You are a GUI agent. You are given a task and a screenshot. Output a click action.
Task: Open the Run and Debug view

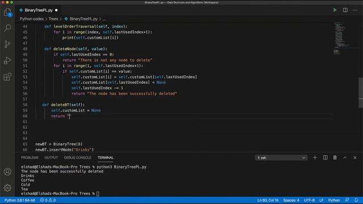click(7, 61)
